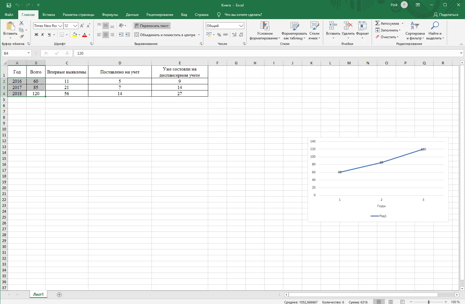
Task: Open the number format dropdown Общий
Action: click(x=225, y=26)
